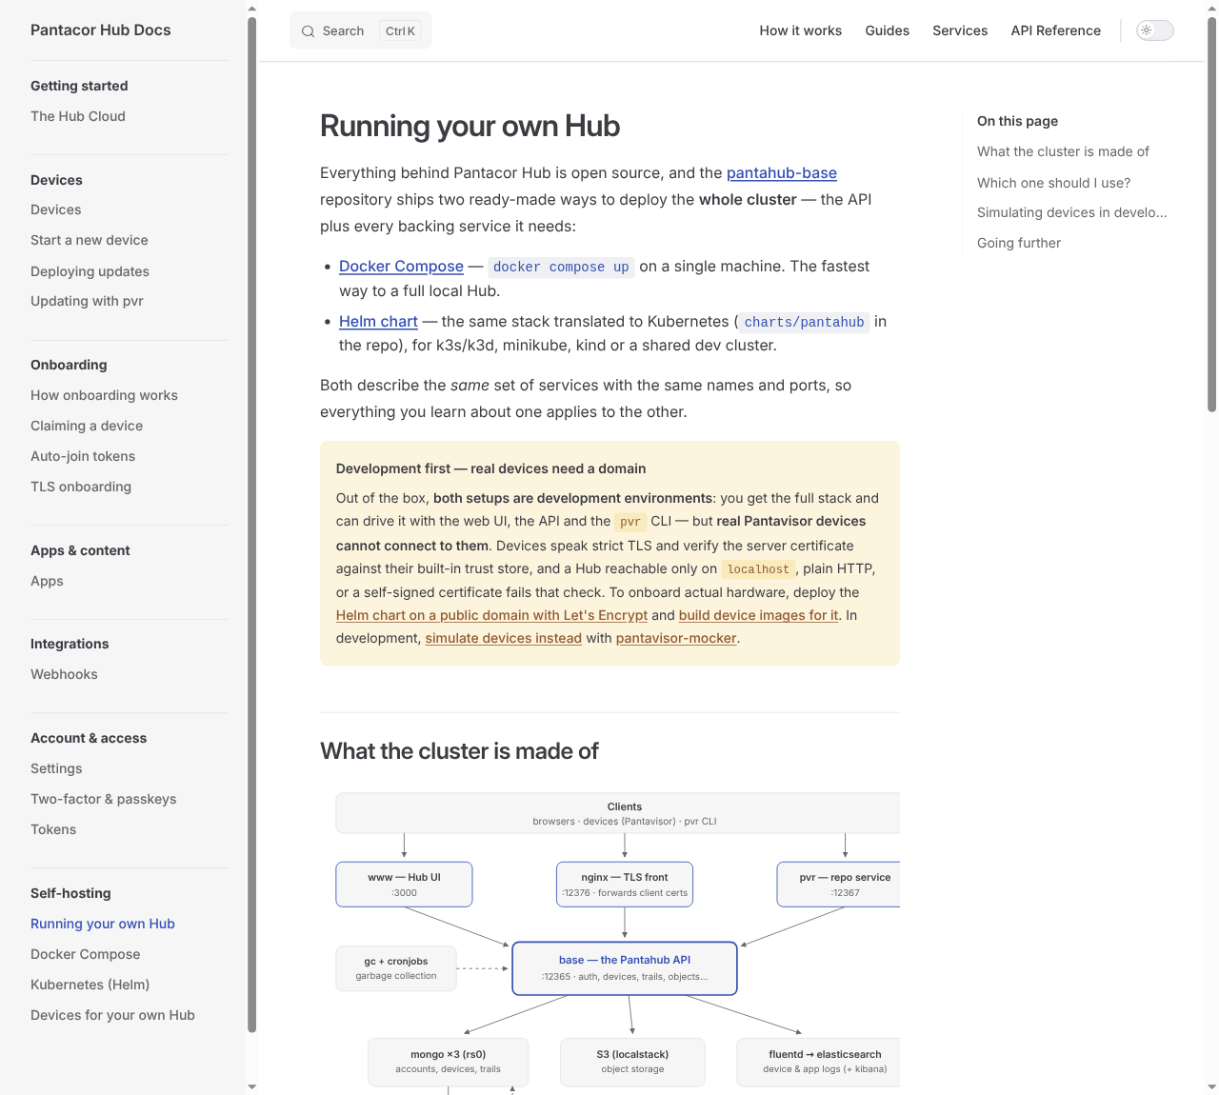This screenshot has height=1095, width=1219.
Task: Click the sidebar scrollbar thumb
Action: pyautogui.click(x=251, y=524)
